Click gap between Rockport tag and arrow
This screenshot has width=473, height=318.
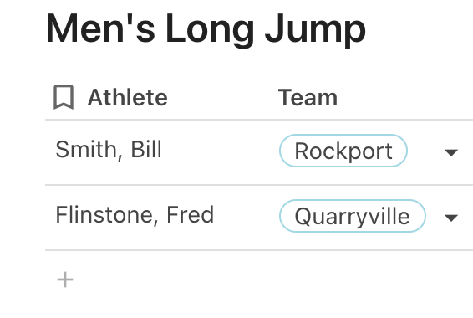click(425, 151)
